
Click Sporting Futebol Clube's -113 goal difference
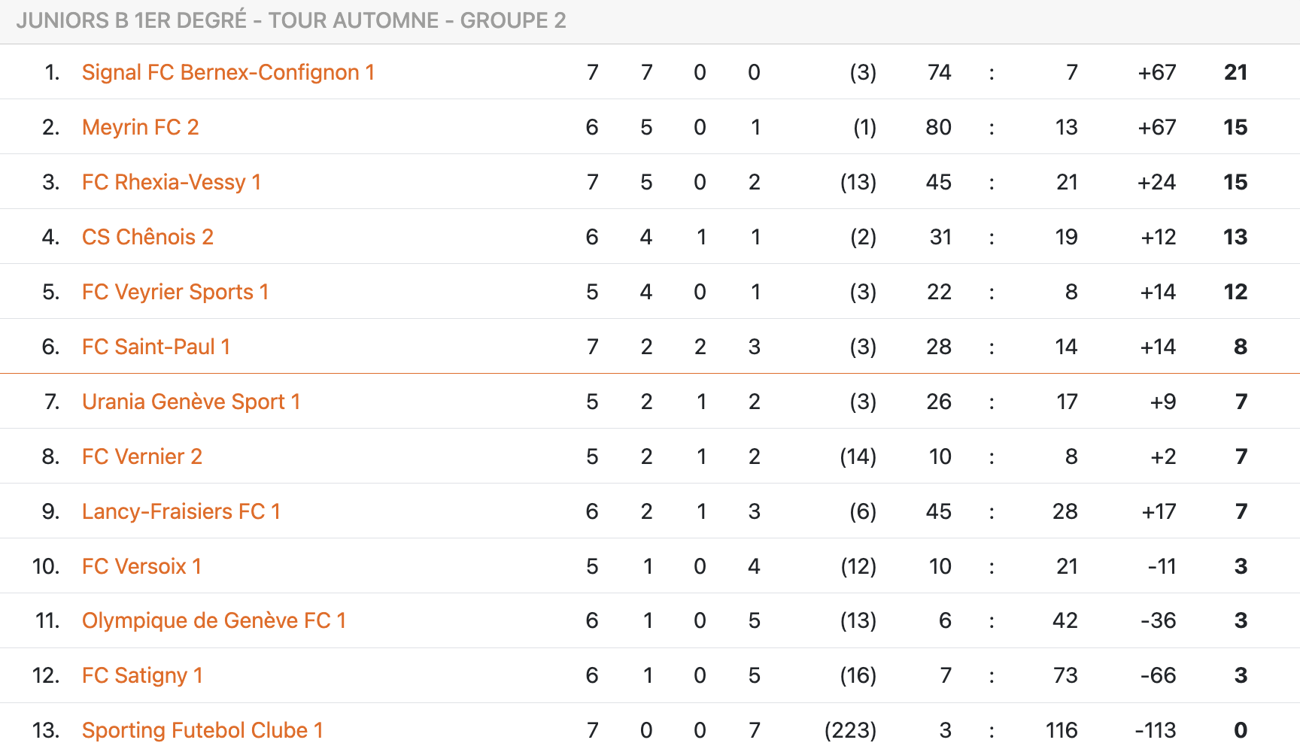pyautogui.click(x=1155, y=730)
